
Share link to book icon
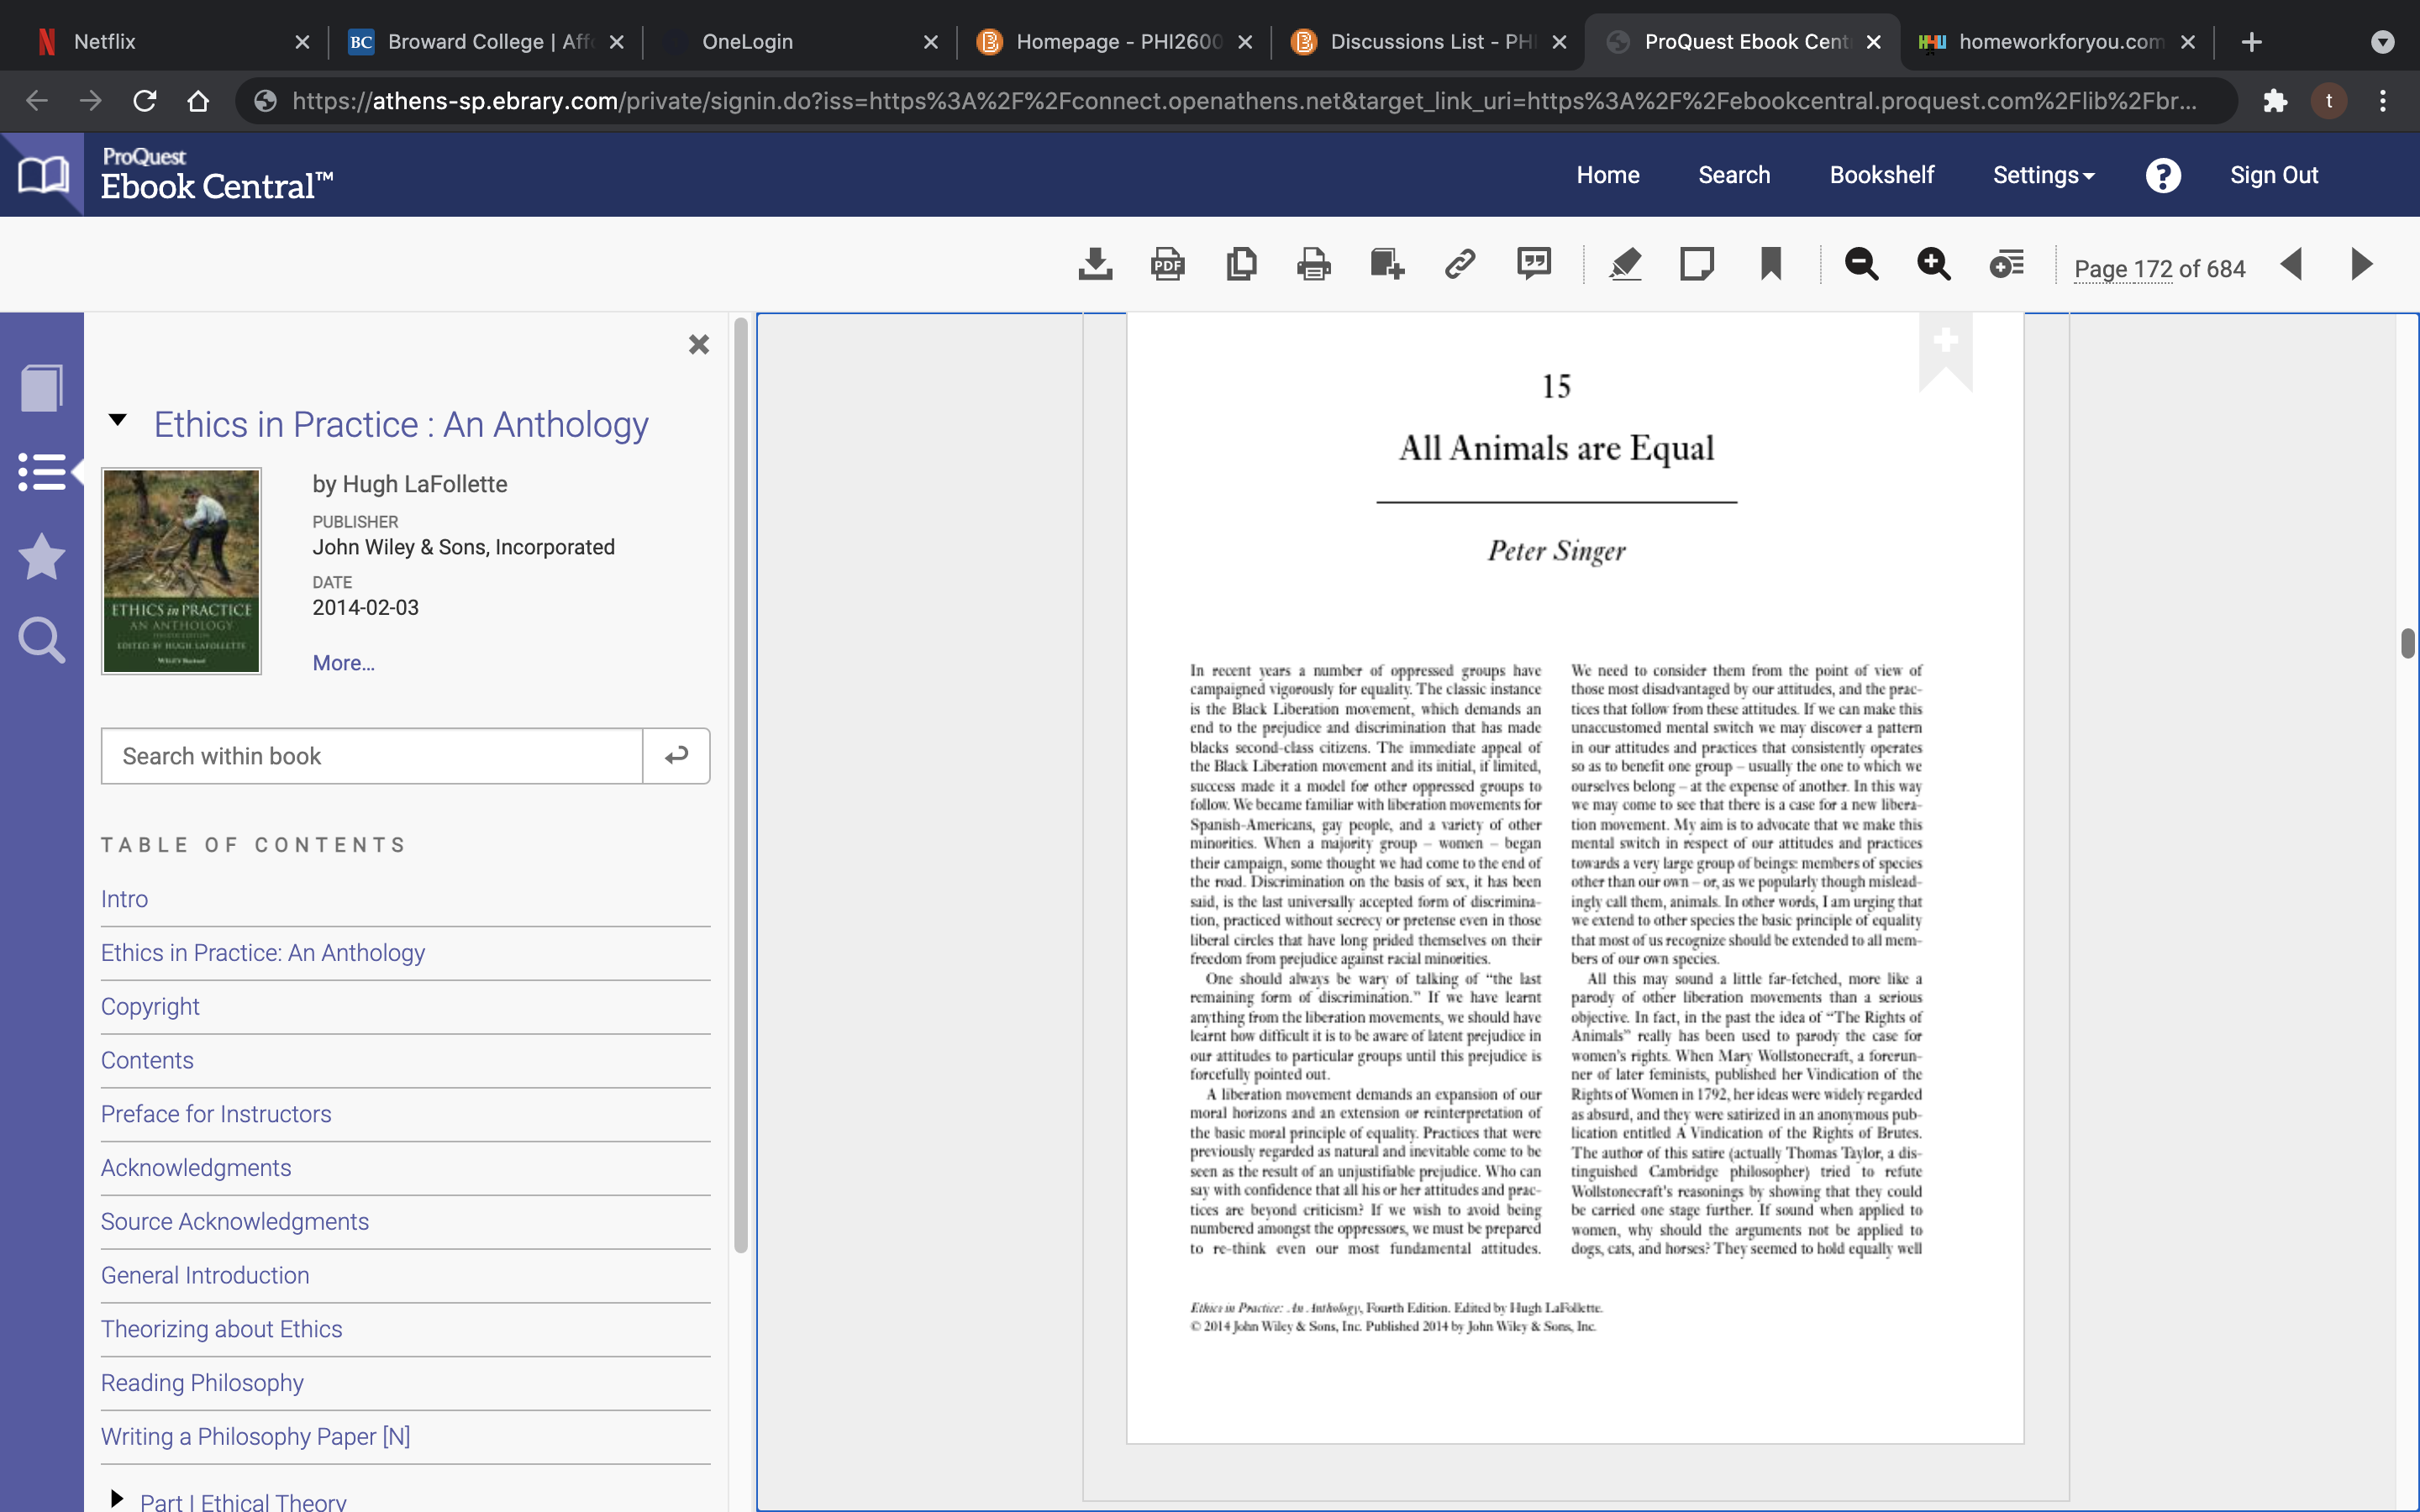coord(1460,265)
